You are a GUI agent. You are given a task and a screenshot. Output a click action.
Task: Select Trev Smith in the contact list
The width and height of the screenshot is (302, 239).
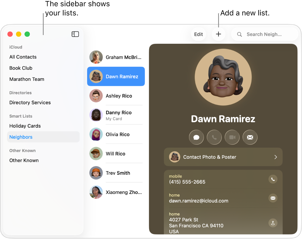[118, 173]
